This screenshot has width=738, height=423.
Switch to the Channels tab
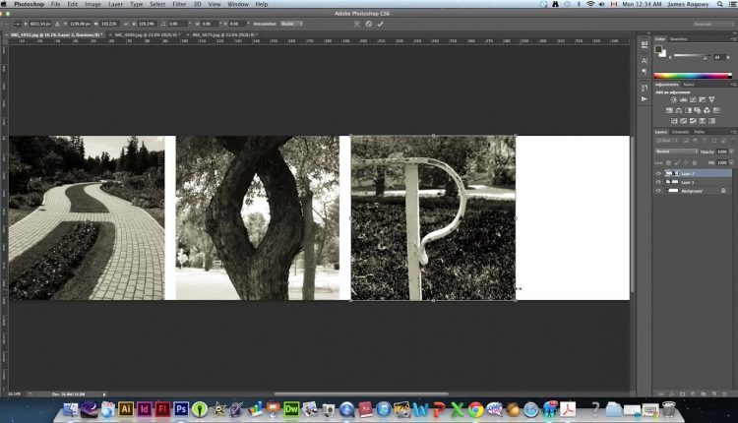pyautogui.click(x=680, y=132)
